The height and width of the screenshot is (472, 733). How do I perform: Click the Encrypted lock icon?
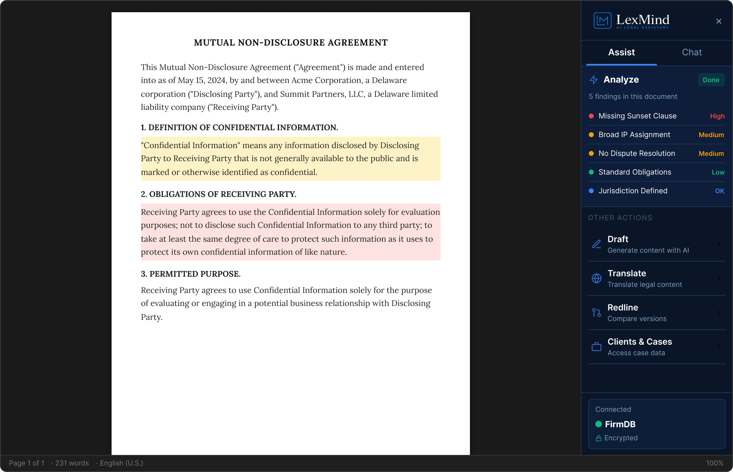pos(599,438)
